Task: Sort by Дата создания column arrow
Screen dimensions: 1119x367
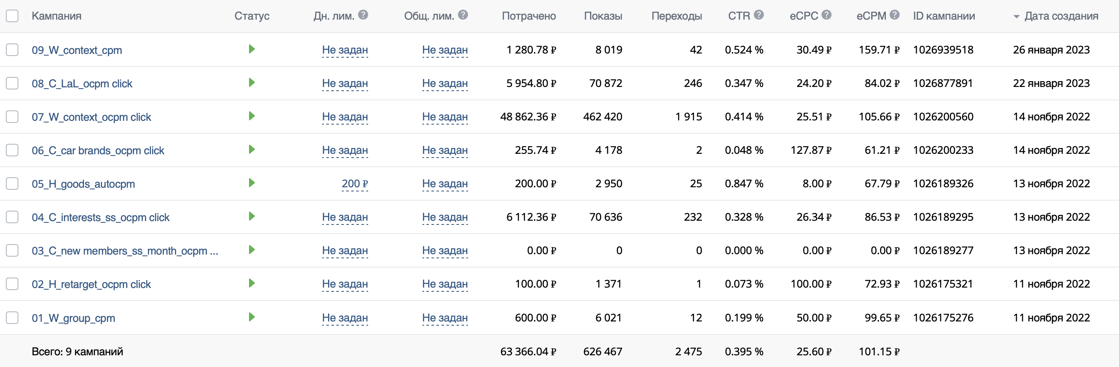Action: pos(1016,17)
